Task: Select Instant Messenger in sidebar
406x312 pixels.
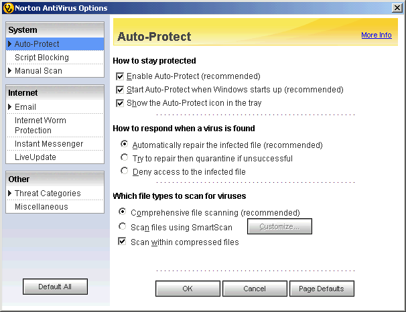Action: (49, 144)
